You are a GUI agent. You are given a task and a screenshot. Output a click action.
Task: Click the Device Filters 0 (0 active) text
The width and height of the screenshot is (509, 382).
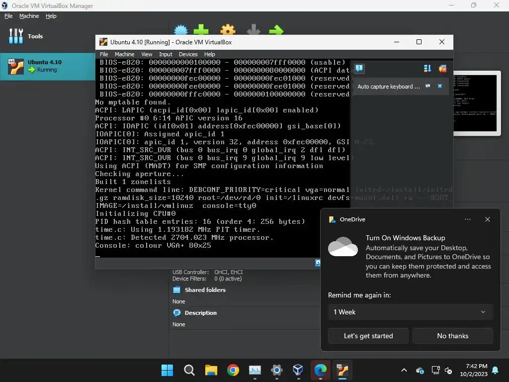[207, 279]
